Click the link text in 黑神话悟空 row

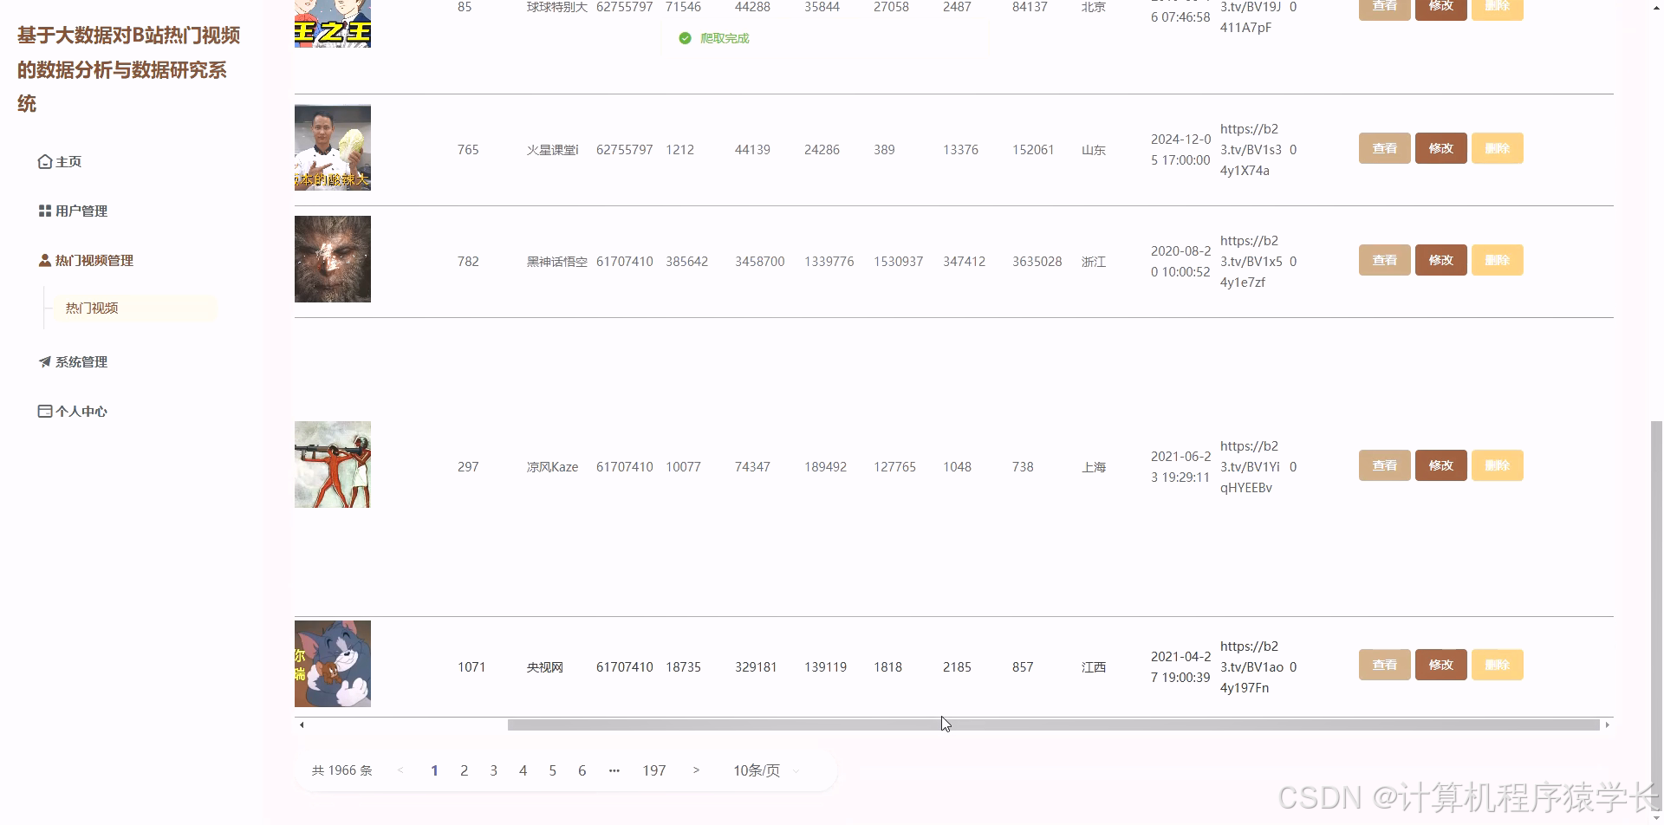coord(1251,262)
